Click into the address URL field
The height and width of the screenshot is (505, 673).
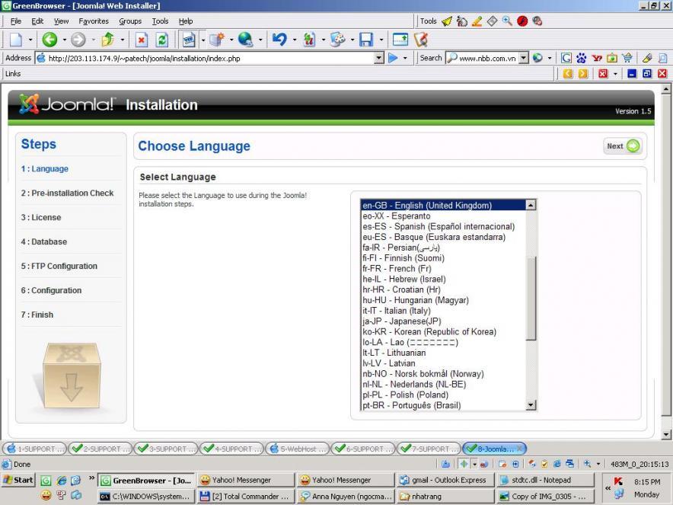click(209, 58)
